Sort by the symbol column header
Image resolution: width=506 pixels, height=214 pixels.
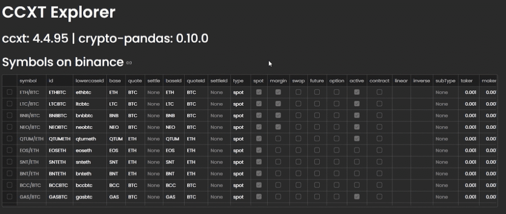tap(28, 81)
